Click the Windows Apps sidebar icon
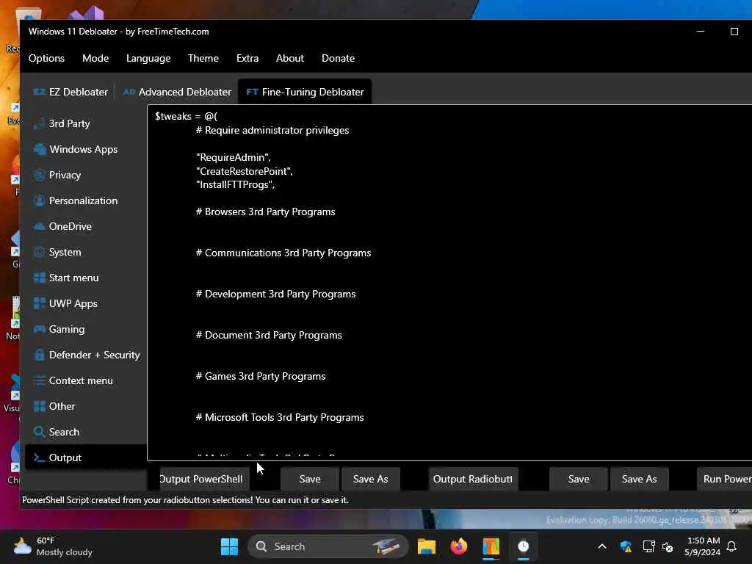Viewport: 752px width, 564px height. point(40,149)
